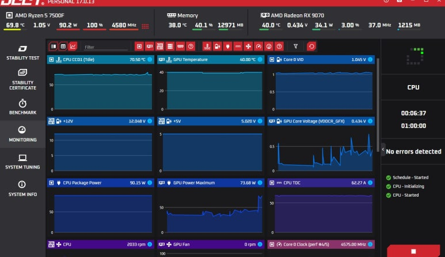Open info for GPU Temperature graph
The width and height of the screenshot is (445, 257).
(260, 59)
